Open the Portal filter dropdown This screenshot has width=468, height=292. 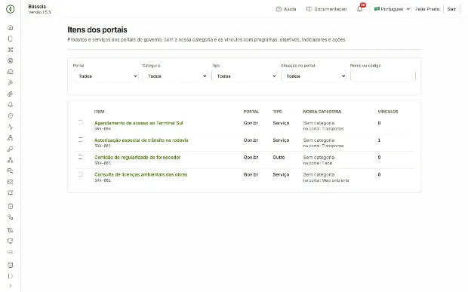tap(106, 76)
